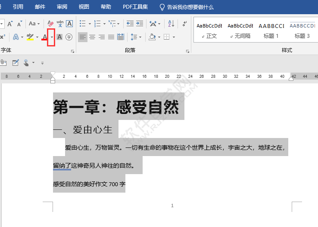Apply character border with the boxed A icon

click(69, 24)
